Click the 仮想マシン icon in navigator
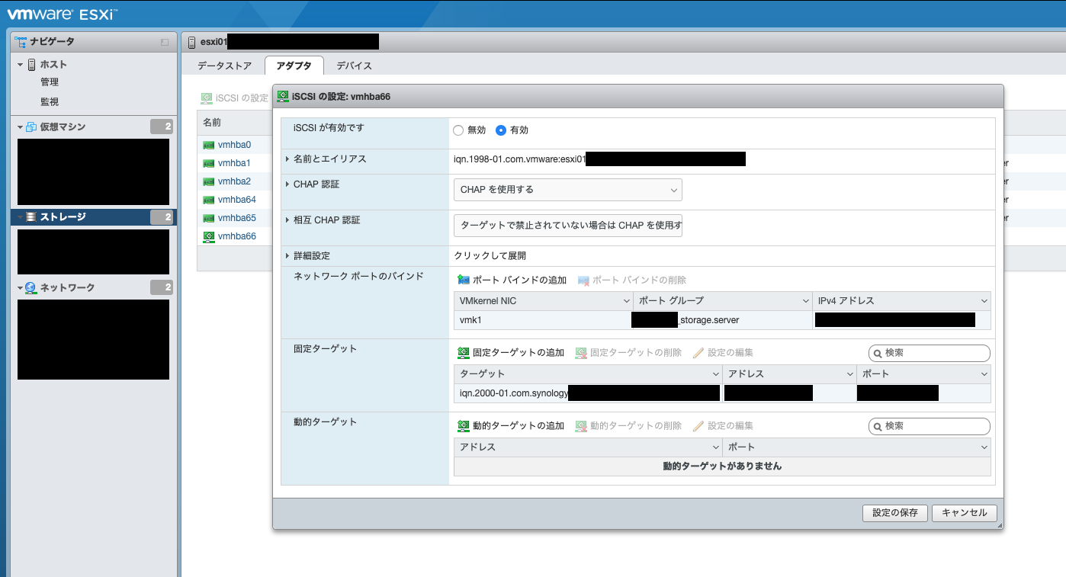Screen dimensions: 1066x577 (31, 127)
